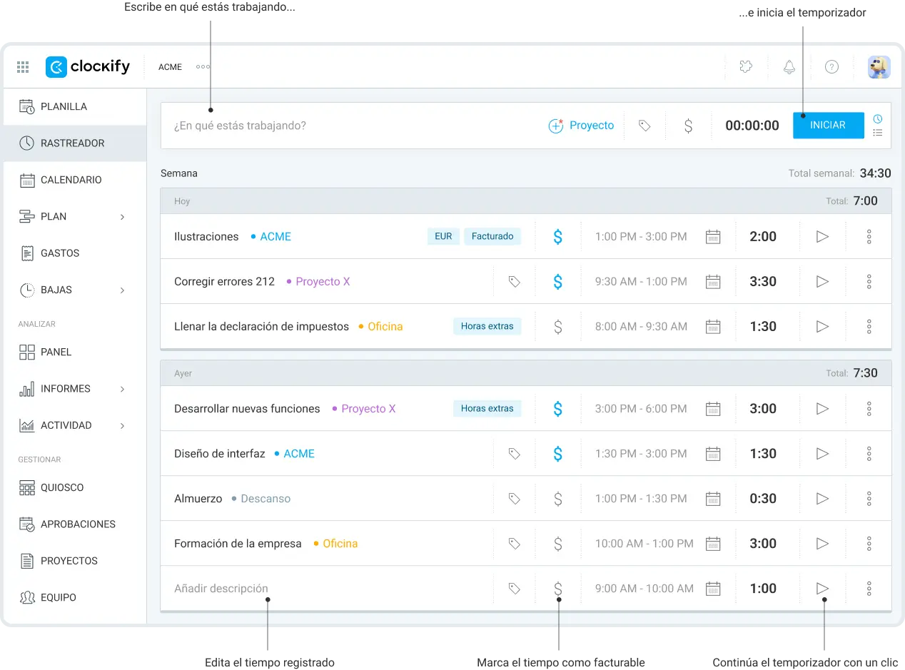Open tag selector in the timer bar
The image size is (905, 670).
click(x=644, y=126)
